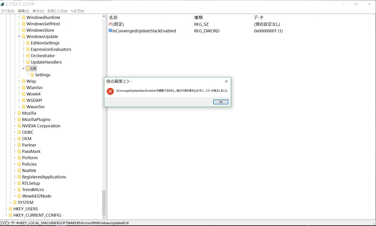Screen dimensions: 376x226
Task: Select the Settings folder icon under UX
Action: pyautogui.click(x=32, y=75)
